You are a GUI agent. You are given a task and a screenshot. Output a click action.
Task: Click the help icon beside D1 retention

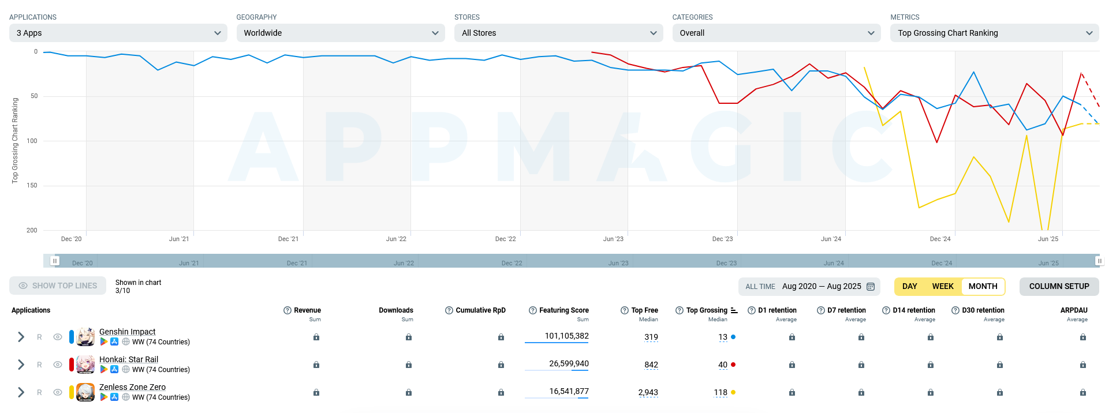point(752,310)
